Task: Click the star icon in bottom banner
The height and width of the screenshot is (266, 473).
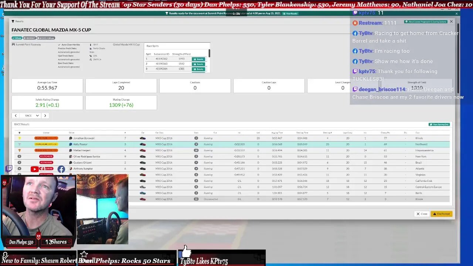Action: click(84, 254)
